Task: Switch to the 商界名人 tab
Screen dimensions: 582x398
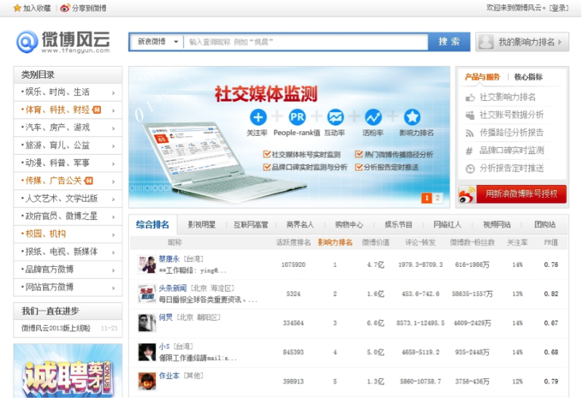Action: [300, 224]
